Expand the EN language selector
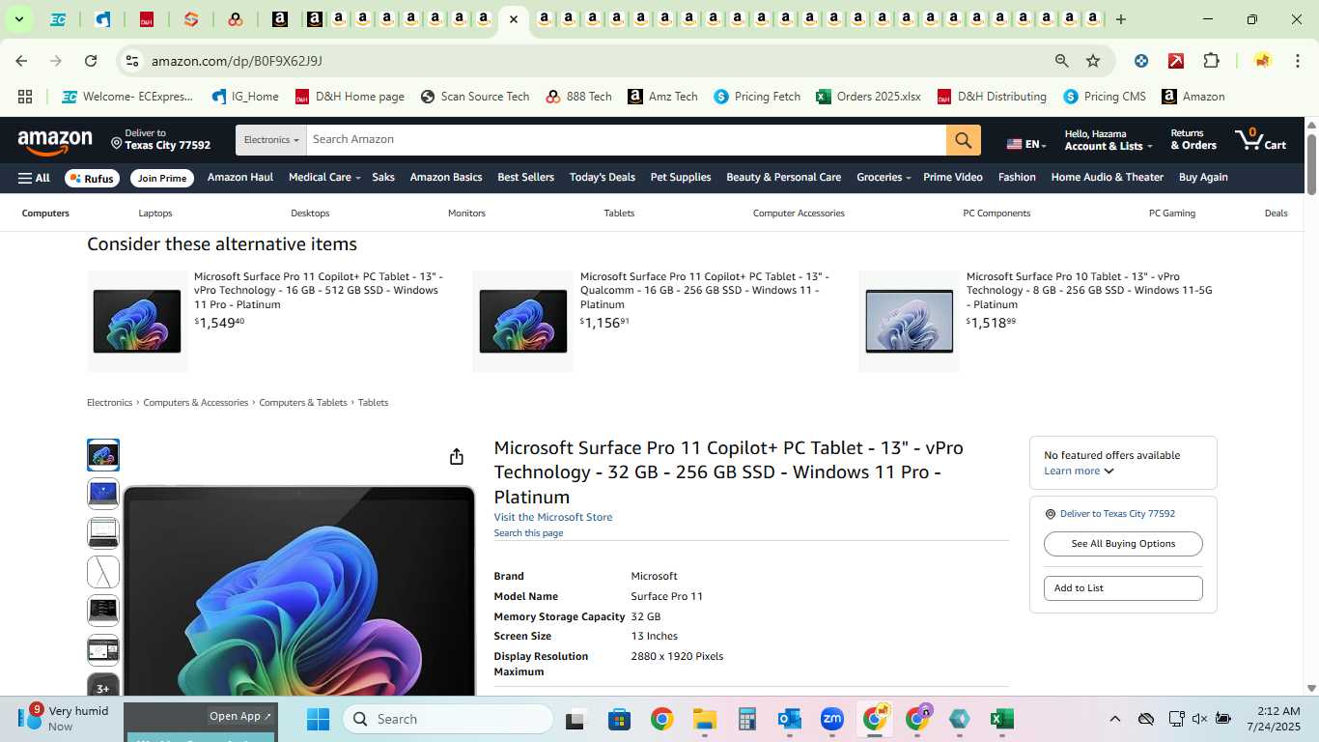 click(1026, 144)
